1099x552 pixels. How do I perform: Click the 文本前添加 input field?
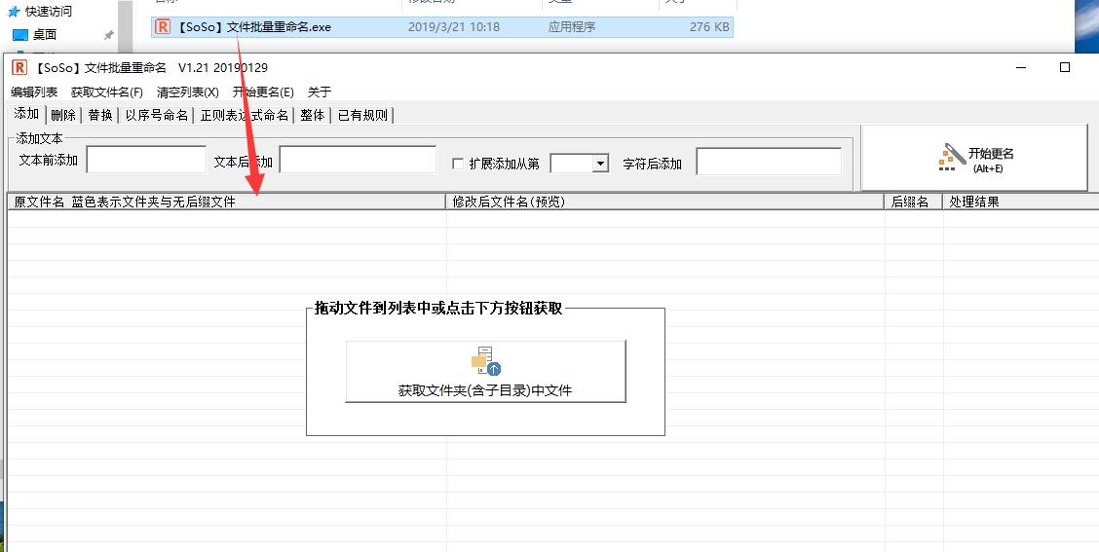point(144,160)
